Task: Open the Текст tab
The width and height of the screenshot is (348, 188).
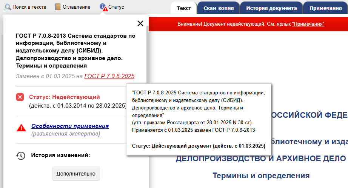Action: [183, 8]
